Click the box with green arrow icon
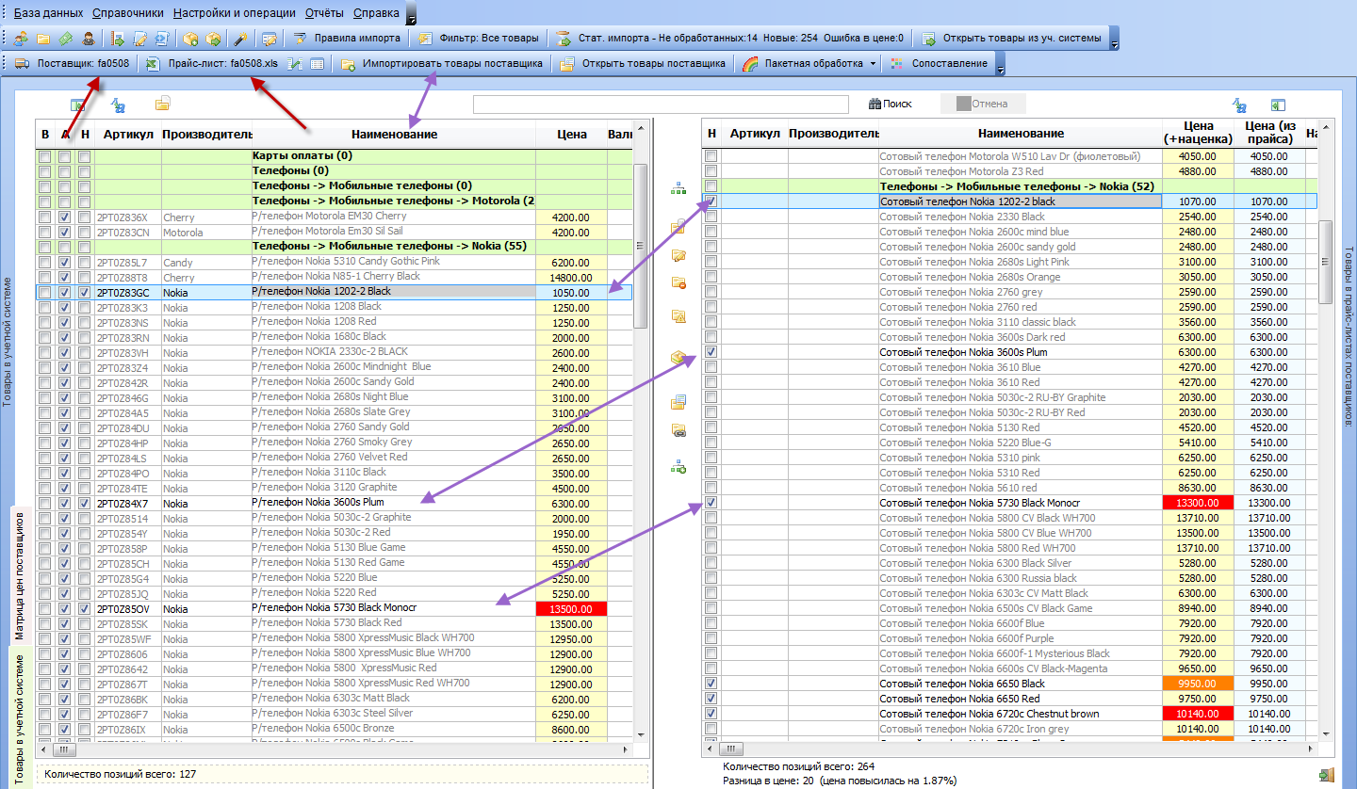 [x=213, y=39]
